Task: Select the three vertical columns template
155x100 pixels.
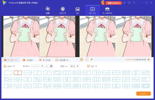Action: [67, 73]
